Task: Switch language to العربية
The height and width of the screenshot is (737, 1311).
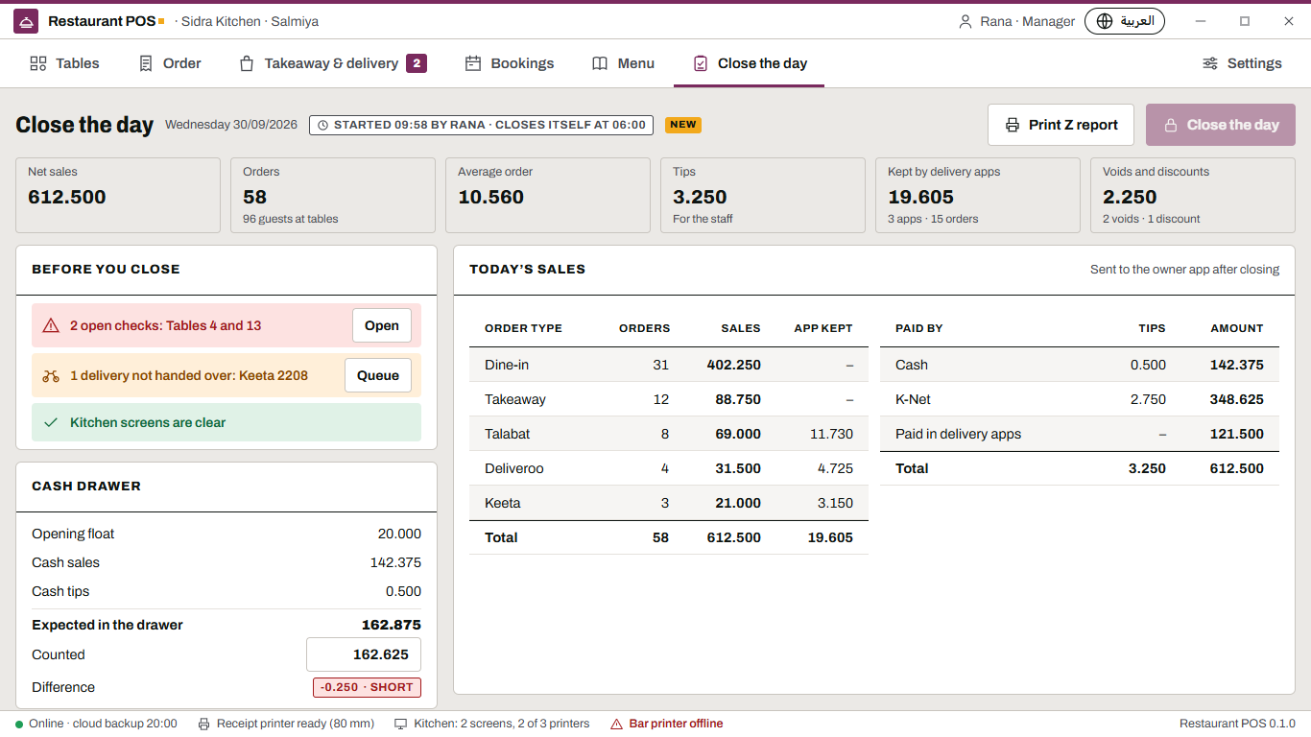Action: pos(1125,21)
